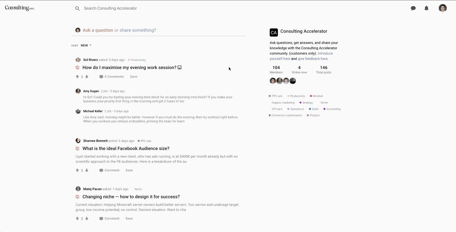
Task: Select the Productivity tag on Sol Rivers' post
Action: tap(138, 60)
